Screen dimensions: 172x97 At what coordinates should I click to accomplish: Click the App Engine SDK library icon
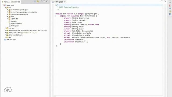tap(7, 30)
